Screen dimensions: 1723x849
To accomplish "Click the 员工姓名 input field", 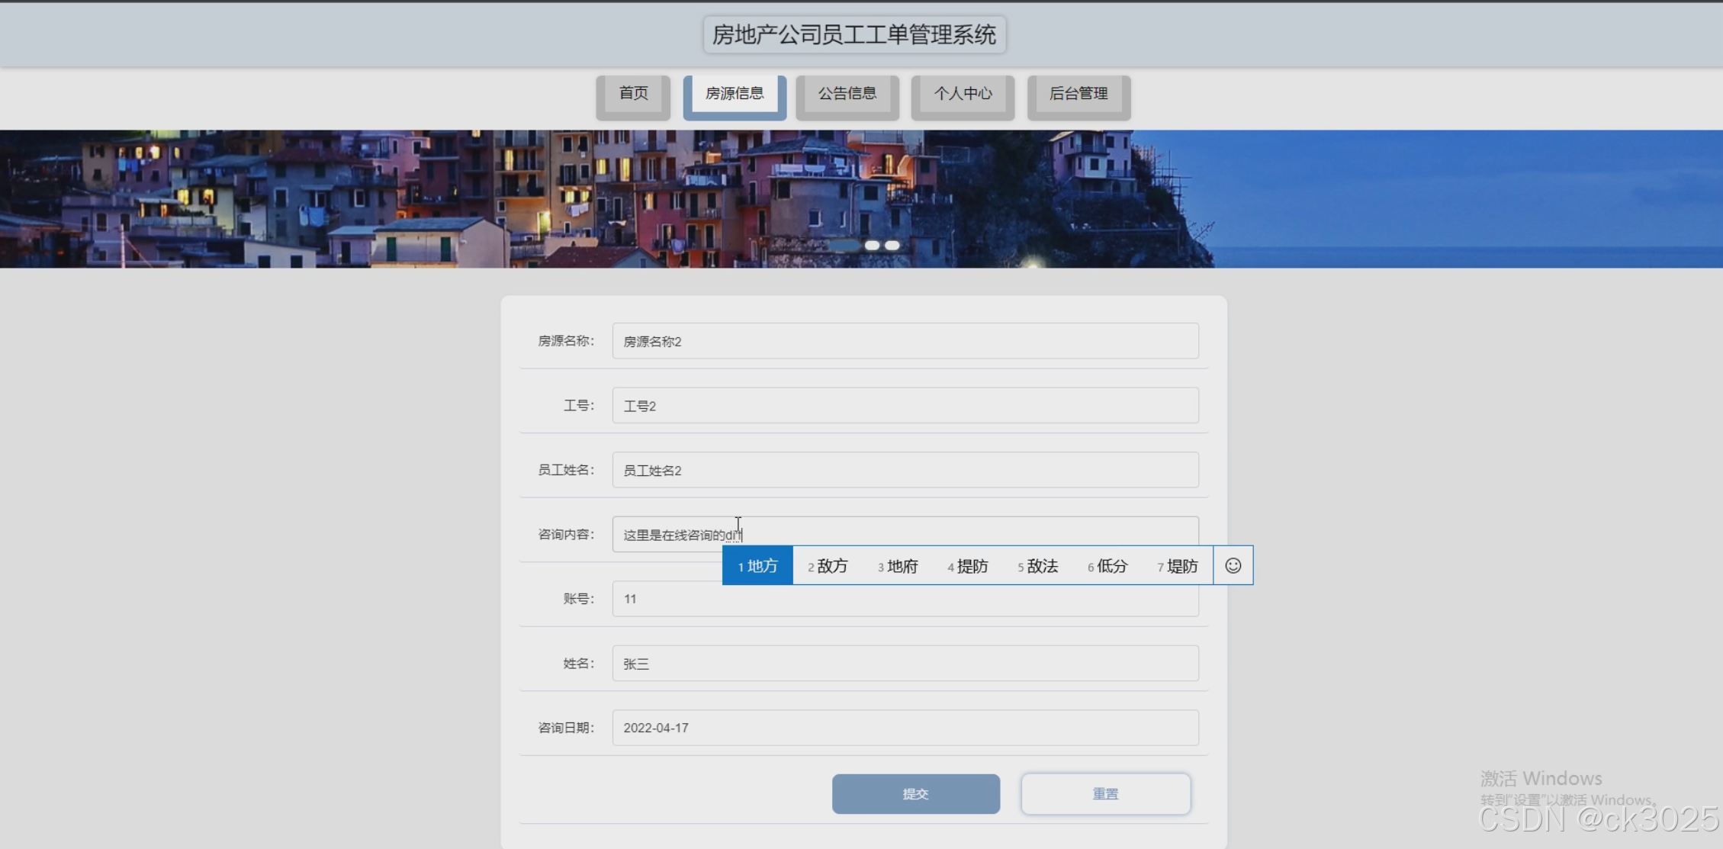I will point(905,470).
